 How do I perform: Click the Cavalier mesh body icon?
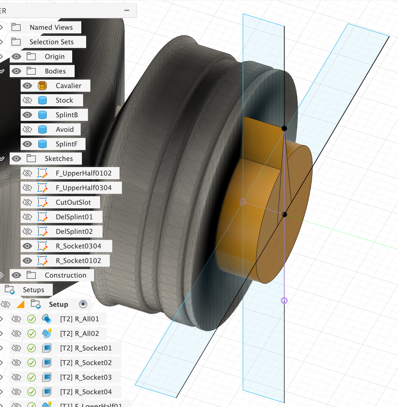(42, 86)
